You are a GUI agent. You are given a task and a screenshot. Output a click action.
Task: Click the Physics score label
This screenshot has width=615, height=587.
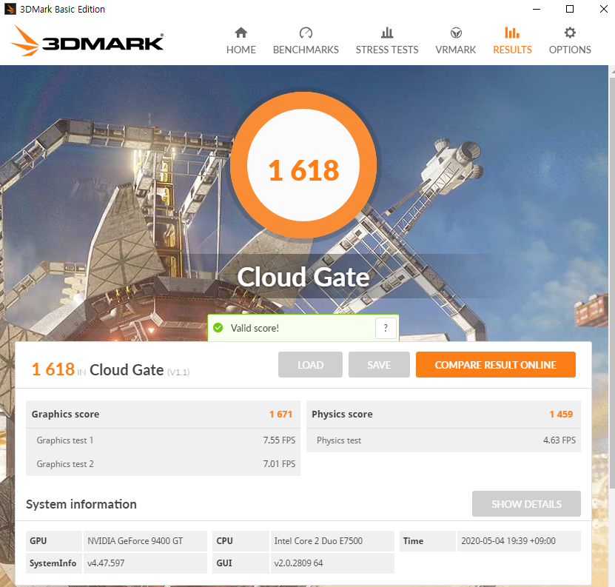click(342, 414)
